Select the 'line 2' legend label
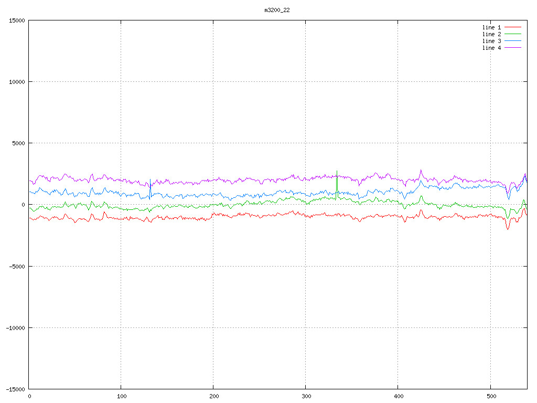 point(491,34)
